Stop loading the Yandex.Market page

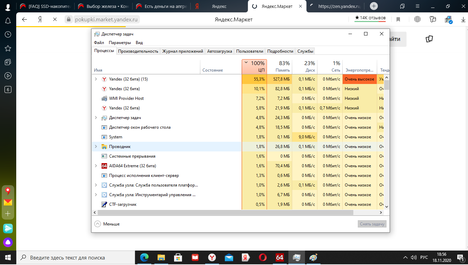[x=55, y=20]
